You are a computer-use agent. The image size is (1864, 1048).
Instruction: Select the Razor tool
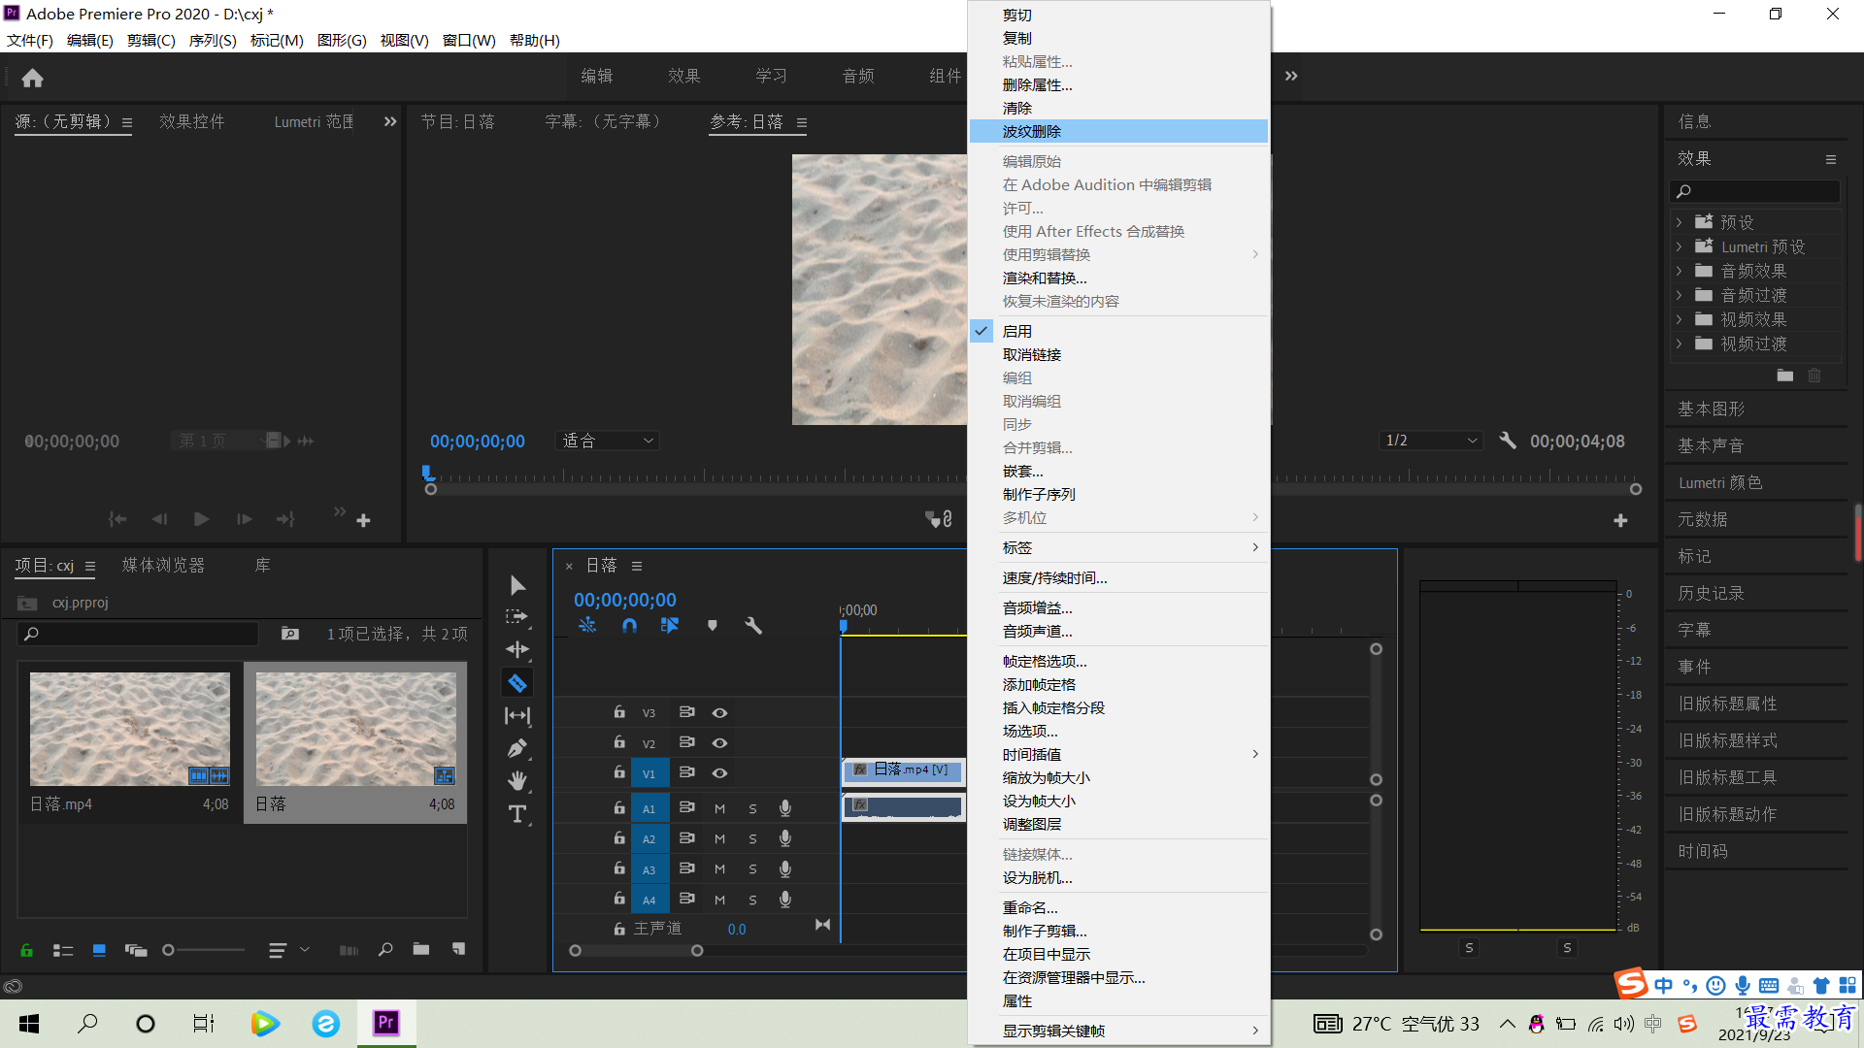(x=517, y=683)
